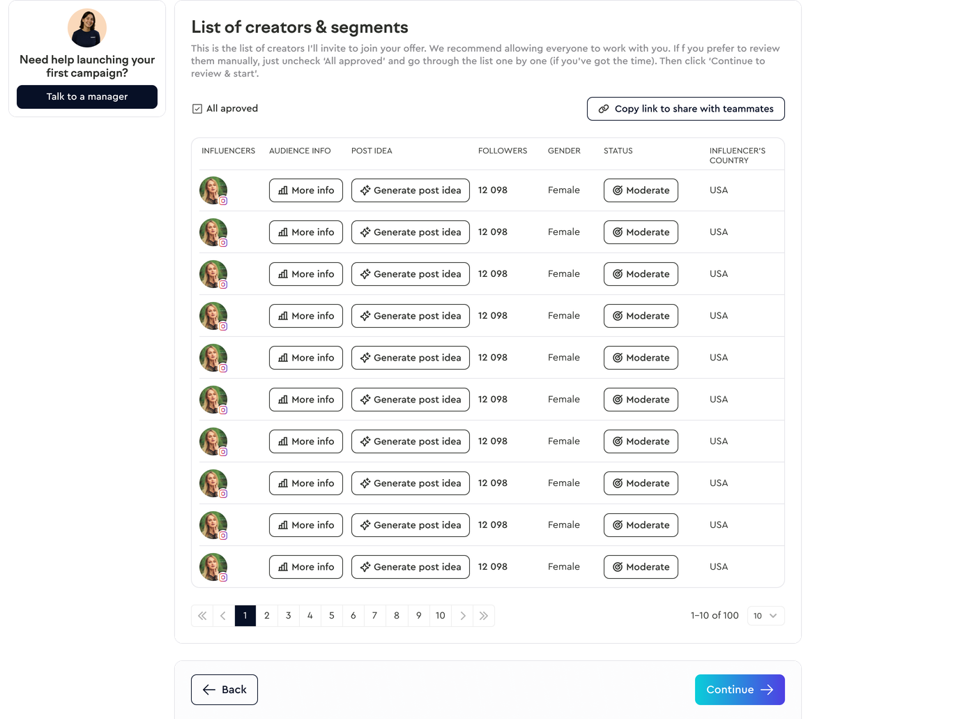The image size is (976, 719).
Task: Click the manager profile photo
Action: point(86,28)
